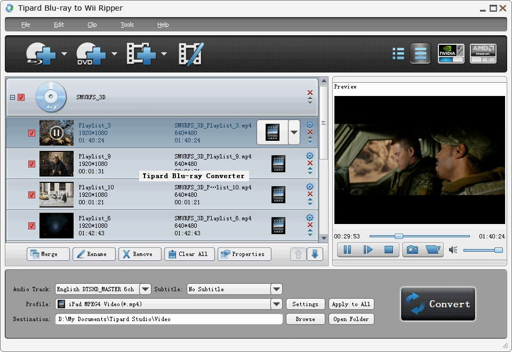512x352 pixels.
Task: Remove the SMURFS_3D disc entry
Action: (310, 93)
